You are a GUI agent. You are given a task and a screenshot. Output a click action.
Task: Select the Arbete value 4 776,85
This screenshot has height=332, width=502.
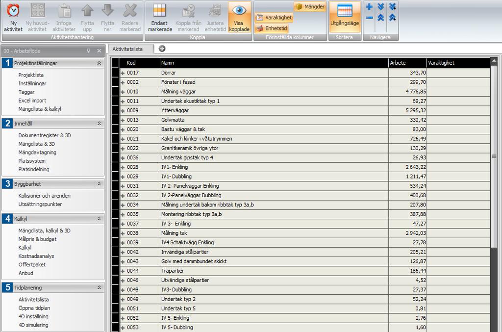407,92
